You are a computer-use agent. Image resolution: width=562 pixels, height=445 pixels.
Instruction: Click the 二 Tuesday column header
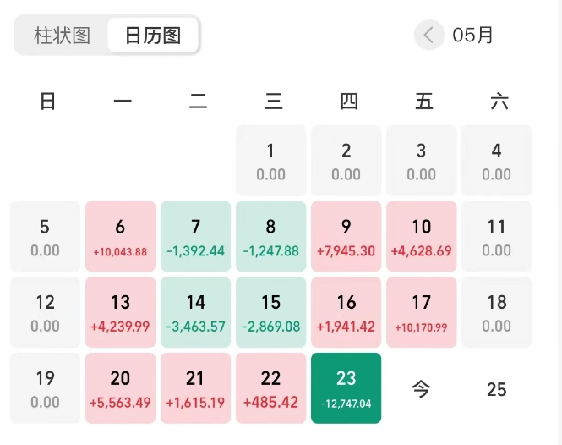199,102
